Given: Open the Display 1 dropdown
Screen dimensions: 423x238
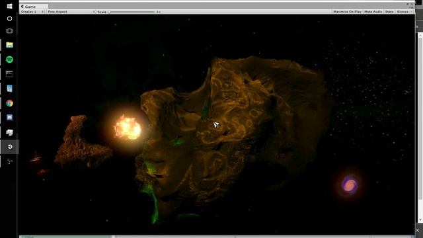Looking at the screenshot, I should pos(32,12).
